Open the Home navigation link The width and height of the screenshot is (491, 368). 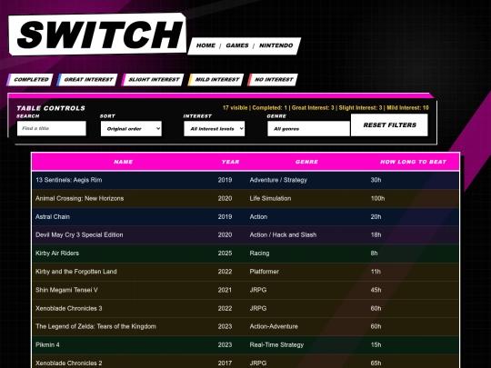(x=205, y=45)
